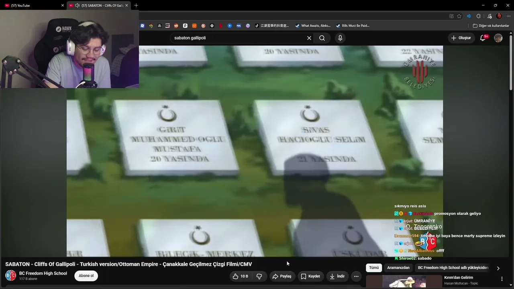Open the orange square bookmark icon
514x289 pixels.
point(194,26)
